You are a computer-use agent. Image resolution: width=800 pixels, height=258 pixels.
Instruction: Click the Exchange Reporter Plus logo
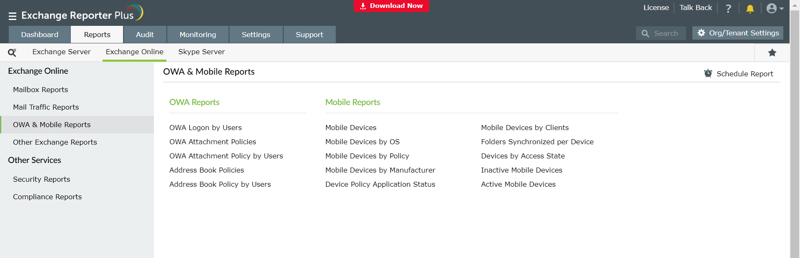click(82, 14)
